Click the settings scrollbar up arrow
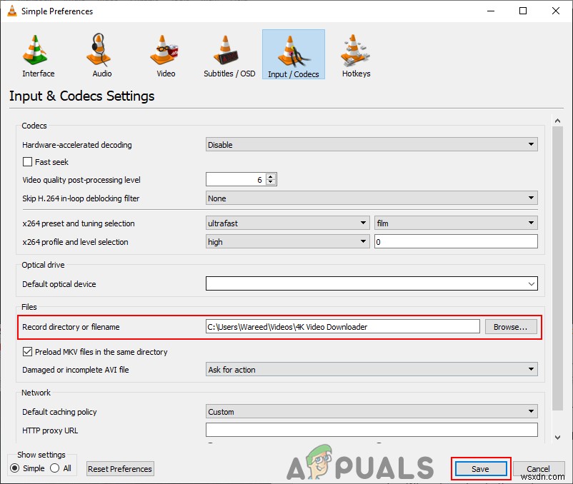This screenshot has width=573, height=484. pos(557,121)
